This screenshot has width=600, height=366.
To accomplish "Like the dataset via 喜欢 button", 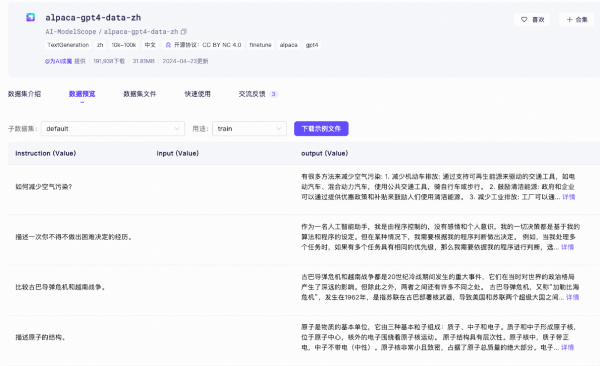I will click(532, 19).
